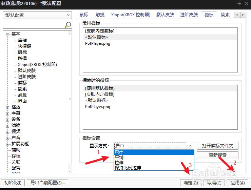Viewport: 251px width, 190px height.
Task: Switch to the 默认皮肤 tab
Action: point(165,15)
